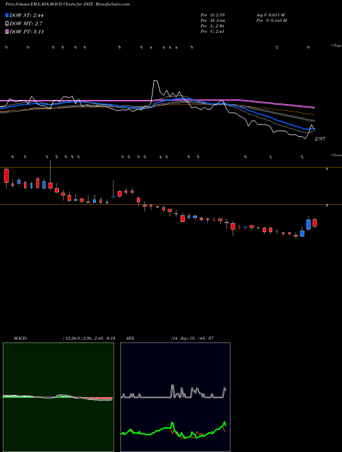The height and width of the screenshot is (452, 342).
Task: Click the blue DOW ST legend swatch
Action: click(x=8, y=15)
